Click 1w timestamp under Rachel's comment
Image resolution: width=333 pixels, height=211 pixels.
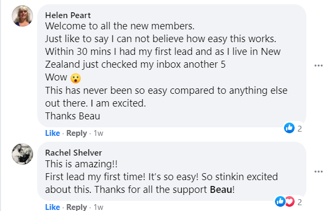tap(99, 207)
